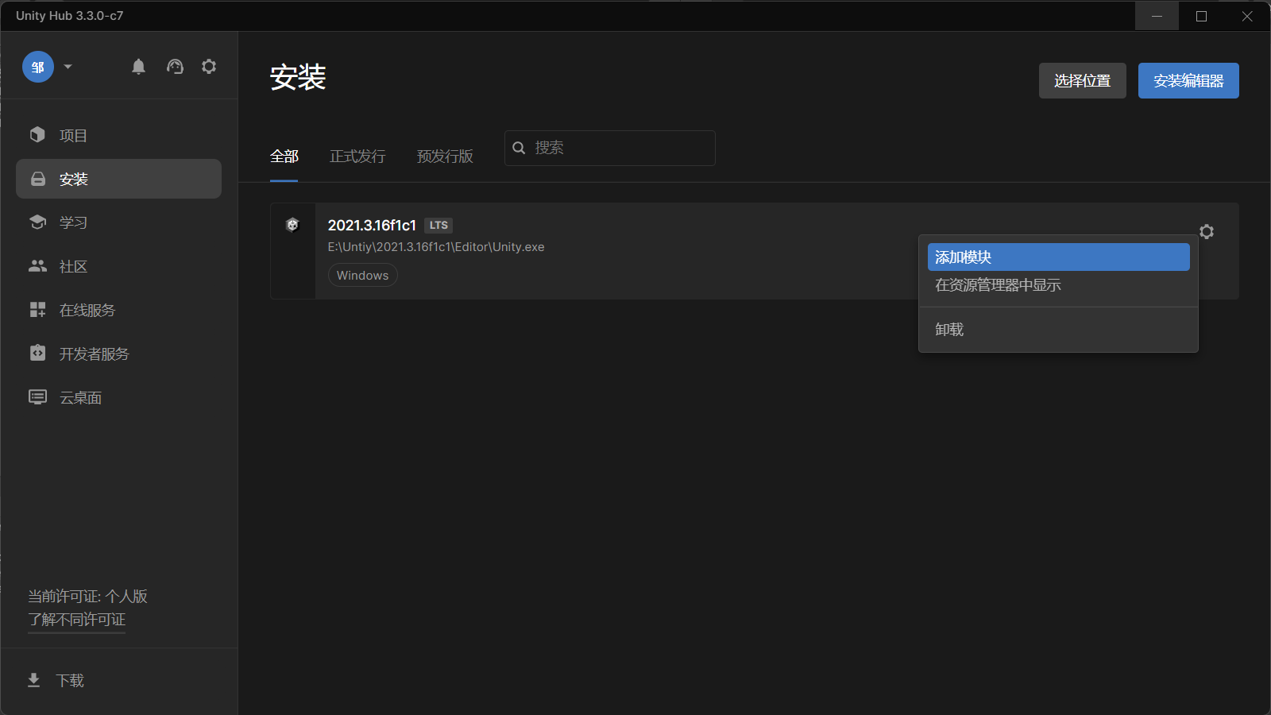
Task: Switch to the 预发行版 tab
Action: (445, 157)
